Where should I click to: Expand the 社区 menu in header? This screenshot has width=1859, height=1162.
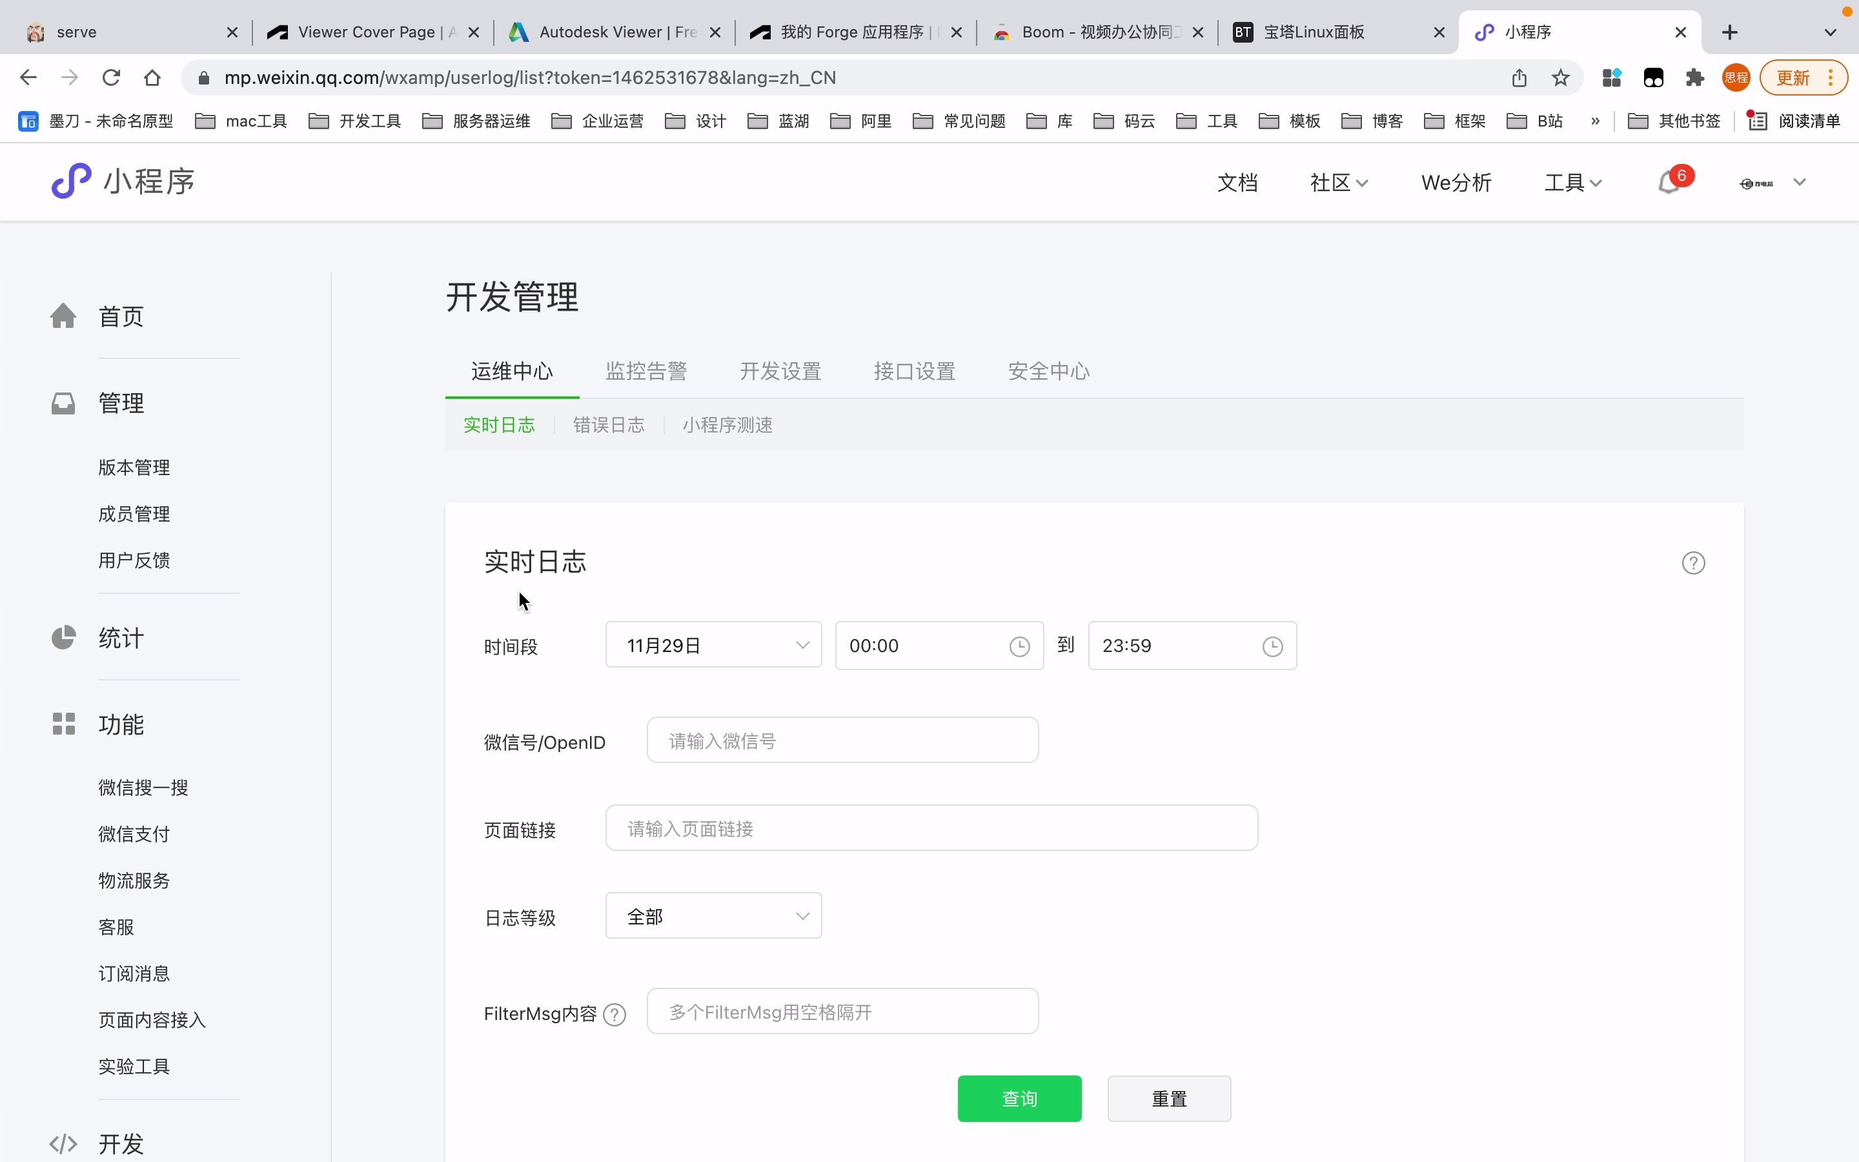point(1339,183)
